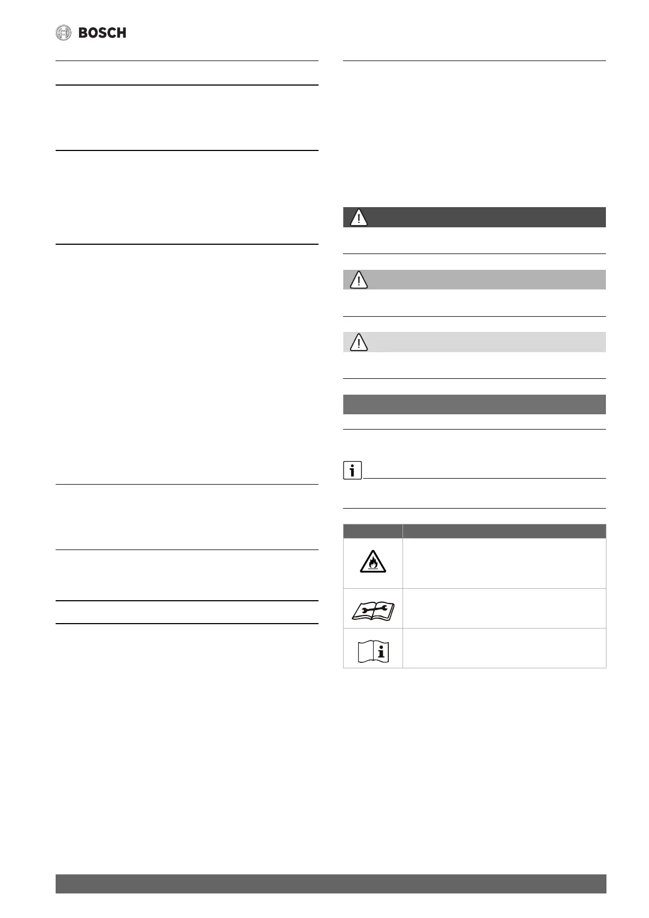The image size is (649, 918).
Task: Click warning triangle in the medium-gray banner
Action: pyautogui.click(x=358, y=280)
